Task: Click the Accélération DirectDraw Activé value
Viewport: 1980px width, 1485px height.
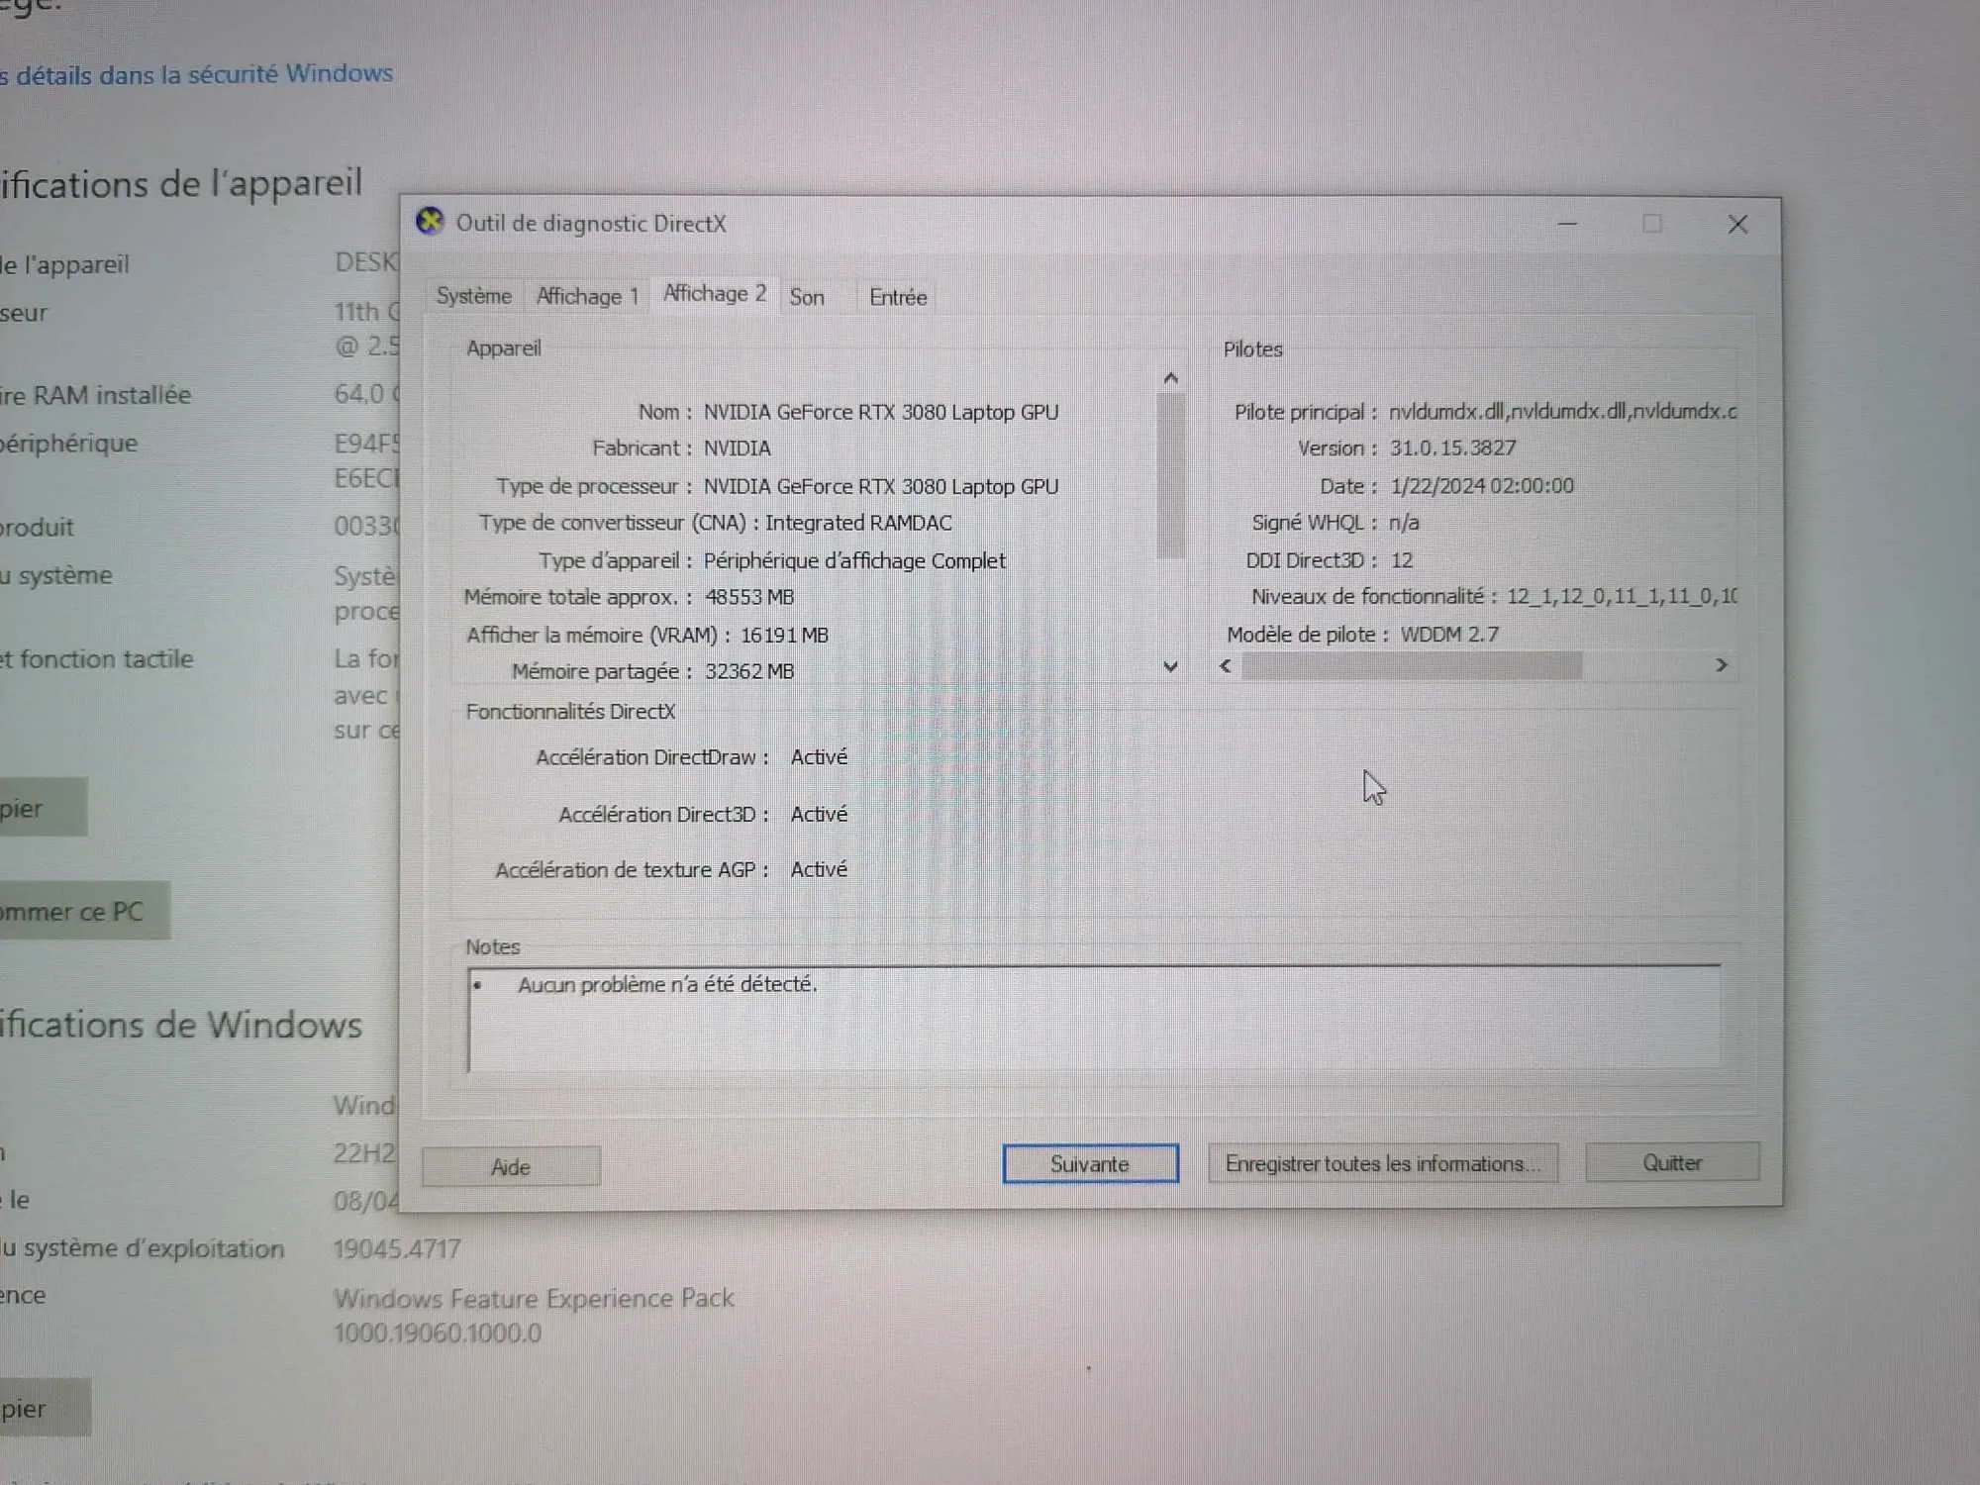Action: coord(819,757)
